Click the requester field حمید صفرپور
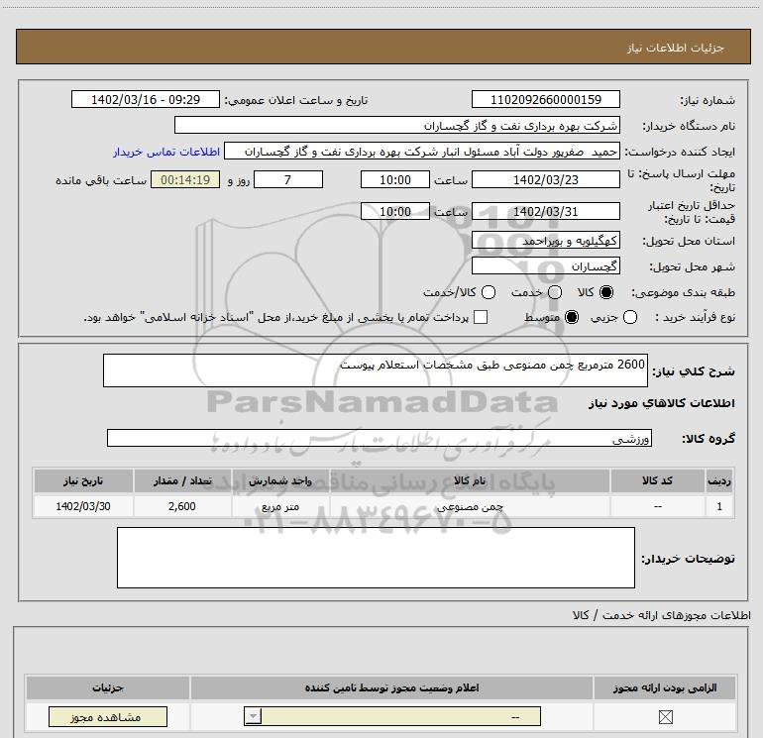This screenshot has height=738, width=763. point(422,152)
